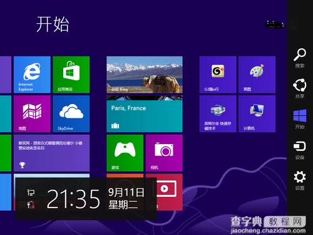This screenshot has height=235, width=313.
Task: Click the 星期二 weekday text
Action: tap(123, 205)
